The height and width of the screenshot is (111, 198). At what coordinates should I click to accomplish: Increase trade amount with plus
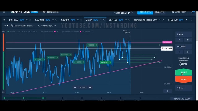tap(188, 52)
